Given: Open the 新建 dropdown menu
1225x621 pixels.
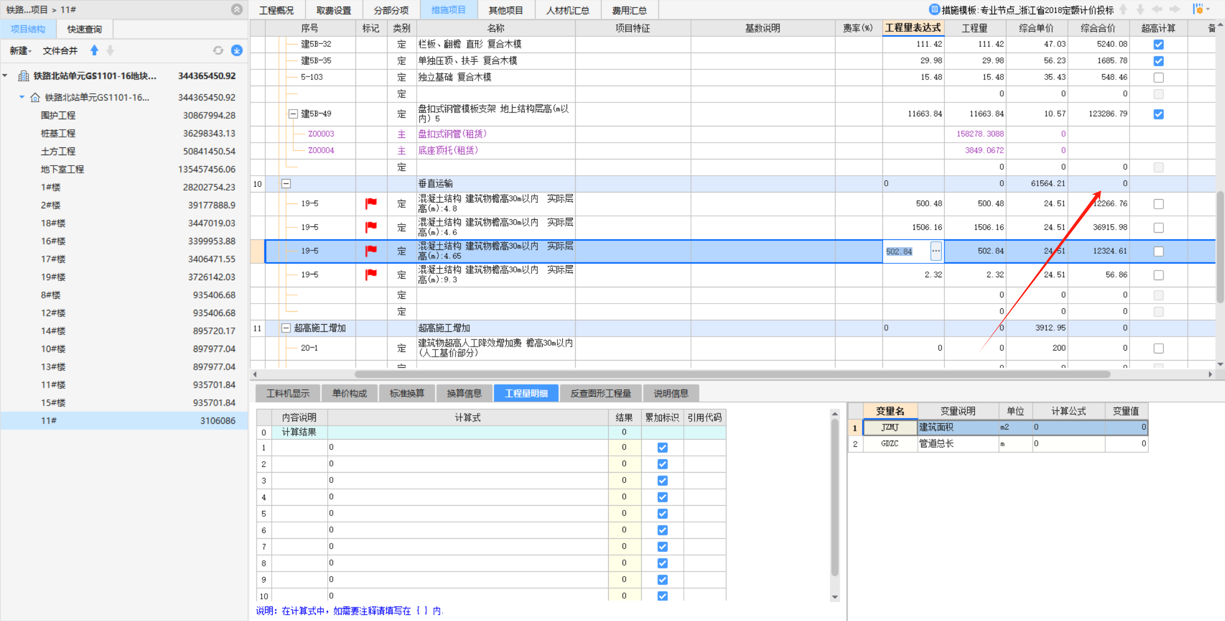Looking at the screenshot, I should pos(20,51).
